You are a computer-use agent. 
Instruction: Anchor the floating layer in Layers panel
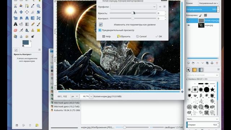click(212, 63)
